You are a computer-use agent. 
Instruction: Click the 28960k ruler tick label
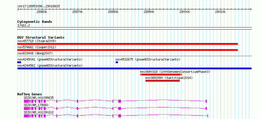pyautogui.click(x=42, y=12)
